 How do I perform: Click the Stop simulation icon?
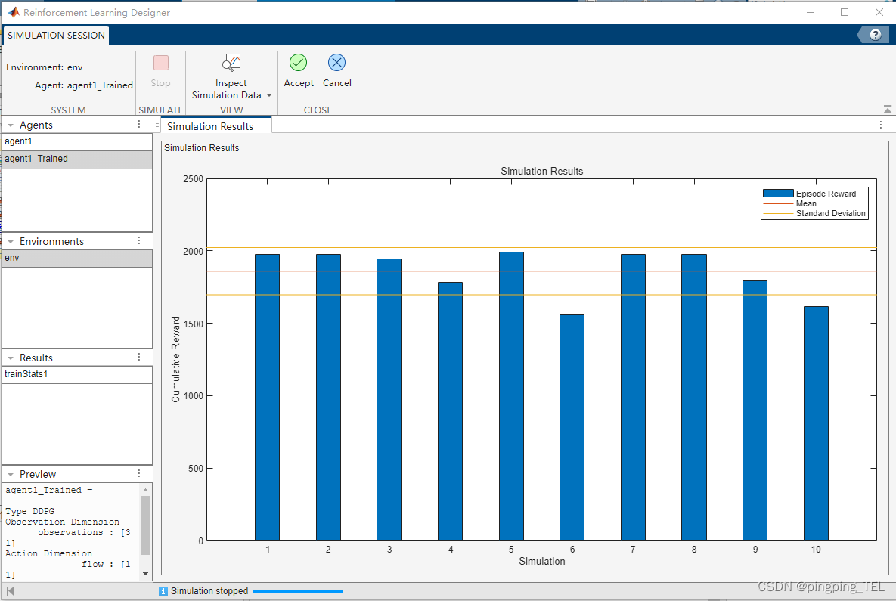pyautogui.click(x=160, y=64)
